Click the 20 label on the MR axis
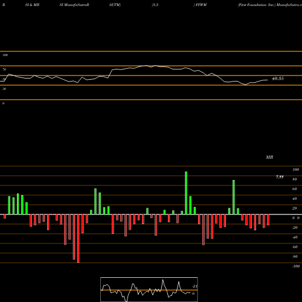 click(295, 208)
